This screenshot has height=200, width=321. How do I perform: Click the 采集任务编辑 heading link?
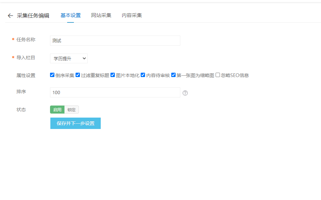(x=33, y=15)
